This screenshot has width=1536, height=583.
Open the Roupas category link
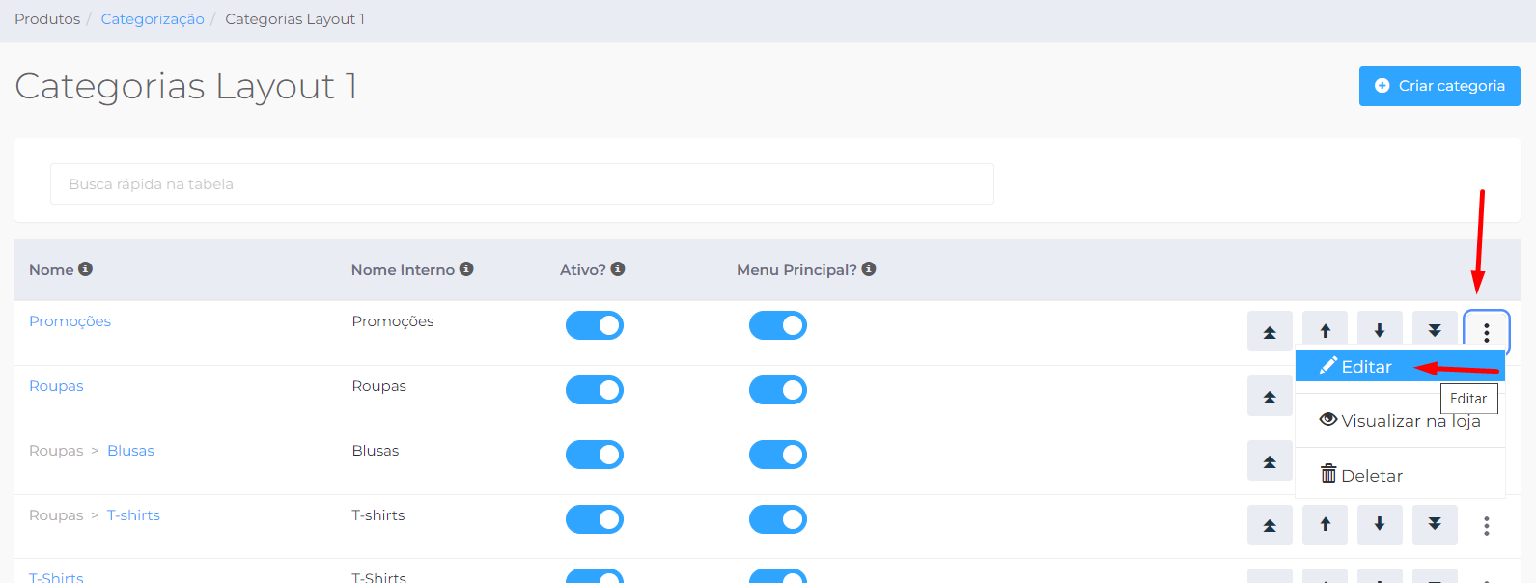[x=56, y=386]
